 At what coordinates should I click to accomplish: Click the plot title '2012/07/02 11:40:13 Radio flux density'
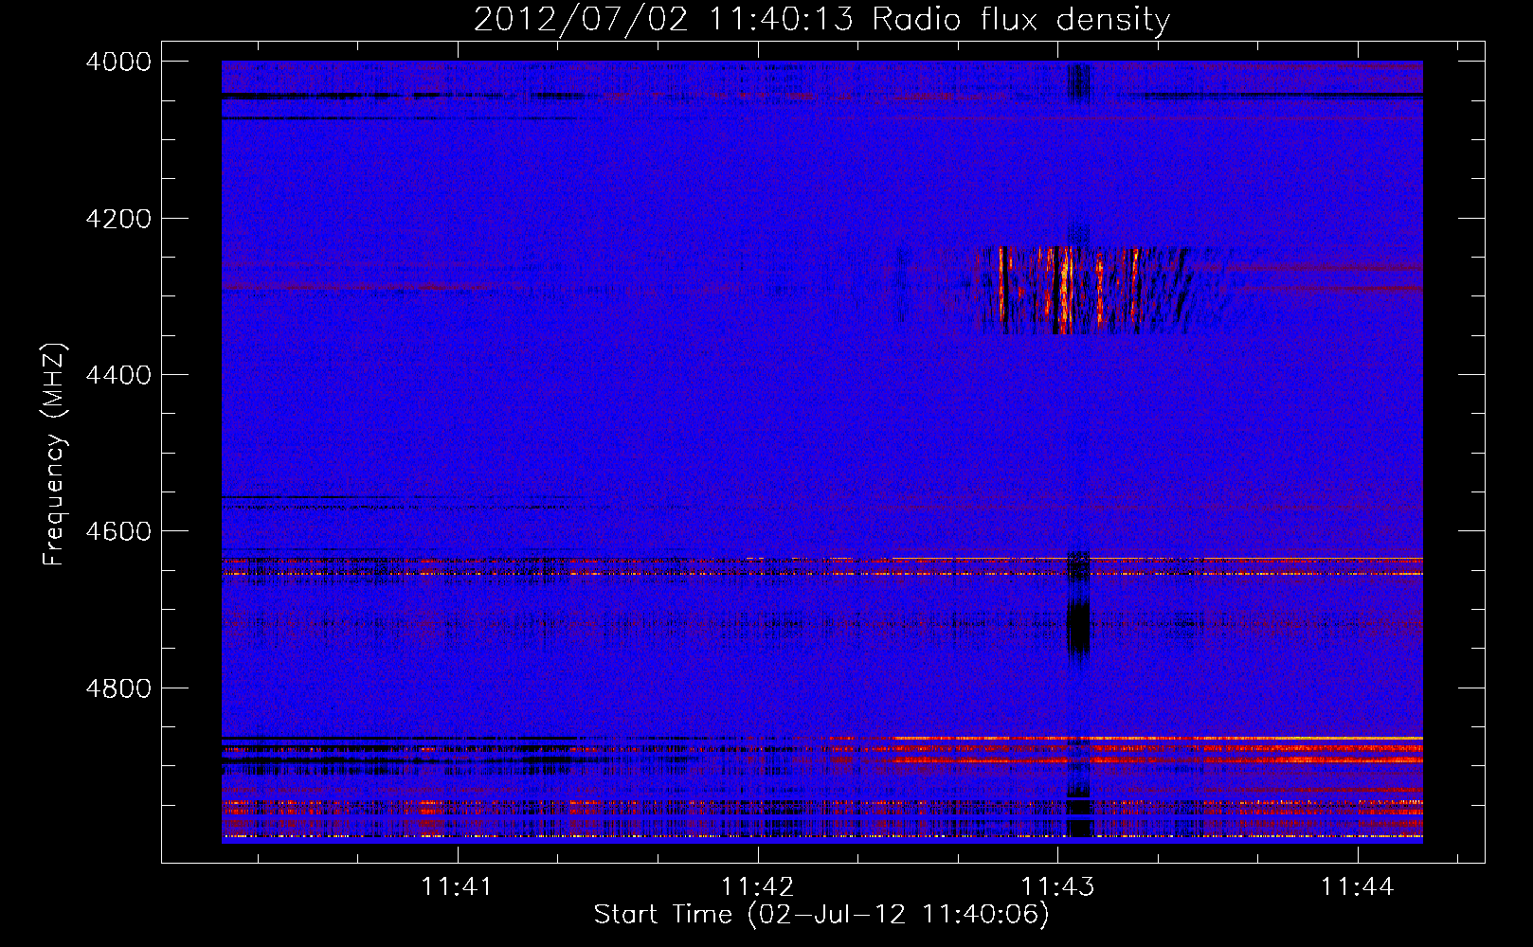(x=821, y=19)
